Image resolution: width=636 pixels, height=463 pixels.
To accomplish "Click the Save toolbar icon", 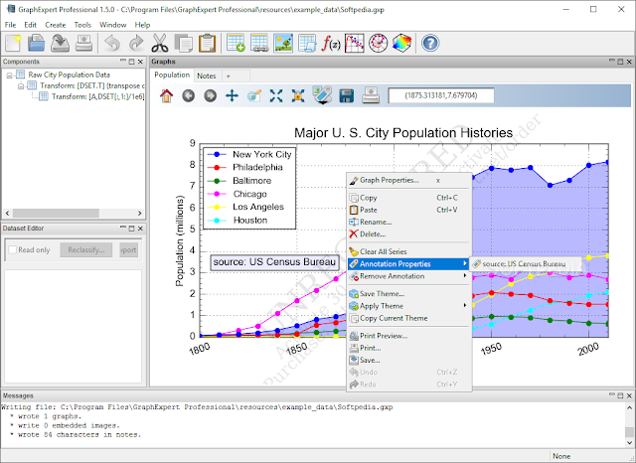I will (x=60, y=43).
